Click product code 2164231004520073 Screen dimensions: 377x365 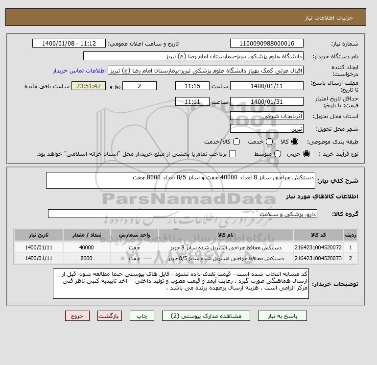click(318, 258)
